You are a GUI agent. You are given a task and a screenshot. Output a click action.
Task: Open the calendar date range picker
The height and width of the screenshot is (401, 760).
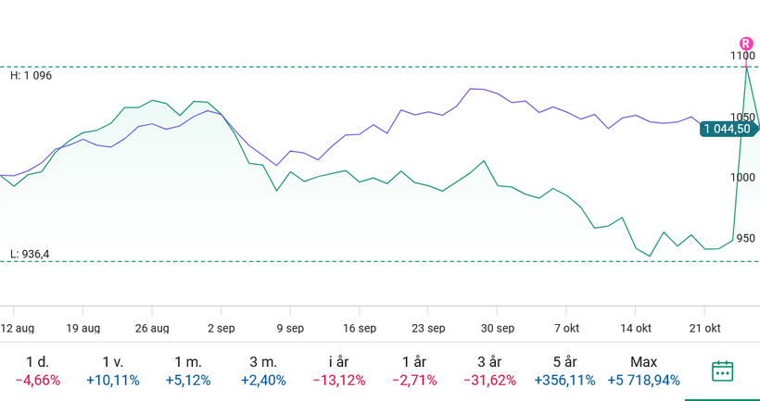[x=722, y=371]
